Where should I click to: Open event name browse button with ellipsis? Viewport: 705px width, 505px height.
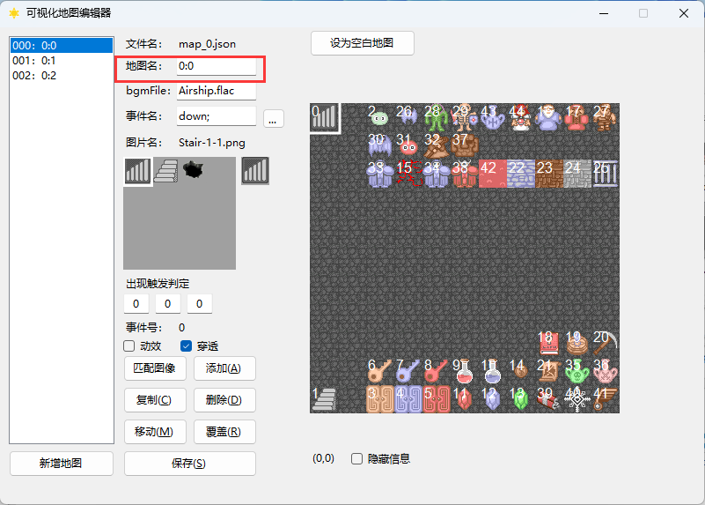[x=273, y=118]
